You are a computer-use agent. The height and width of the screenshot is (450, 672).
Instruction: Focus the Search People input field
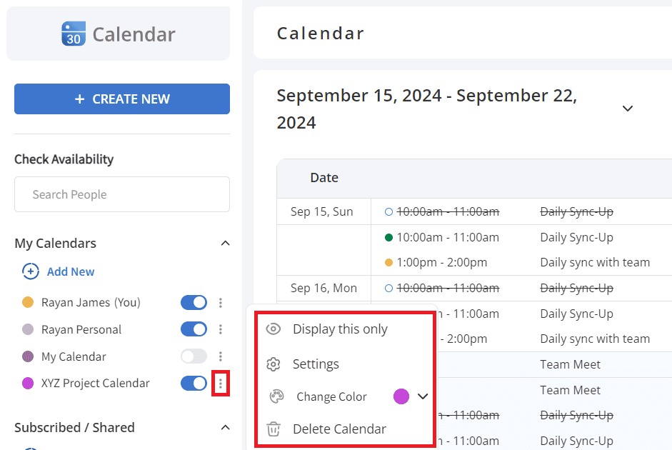click(122, 194)
